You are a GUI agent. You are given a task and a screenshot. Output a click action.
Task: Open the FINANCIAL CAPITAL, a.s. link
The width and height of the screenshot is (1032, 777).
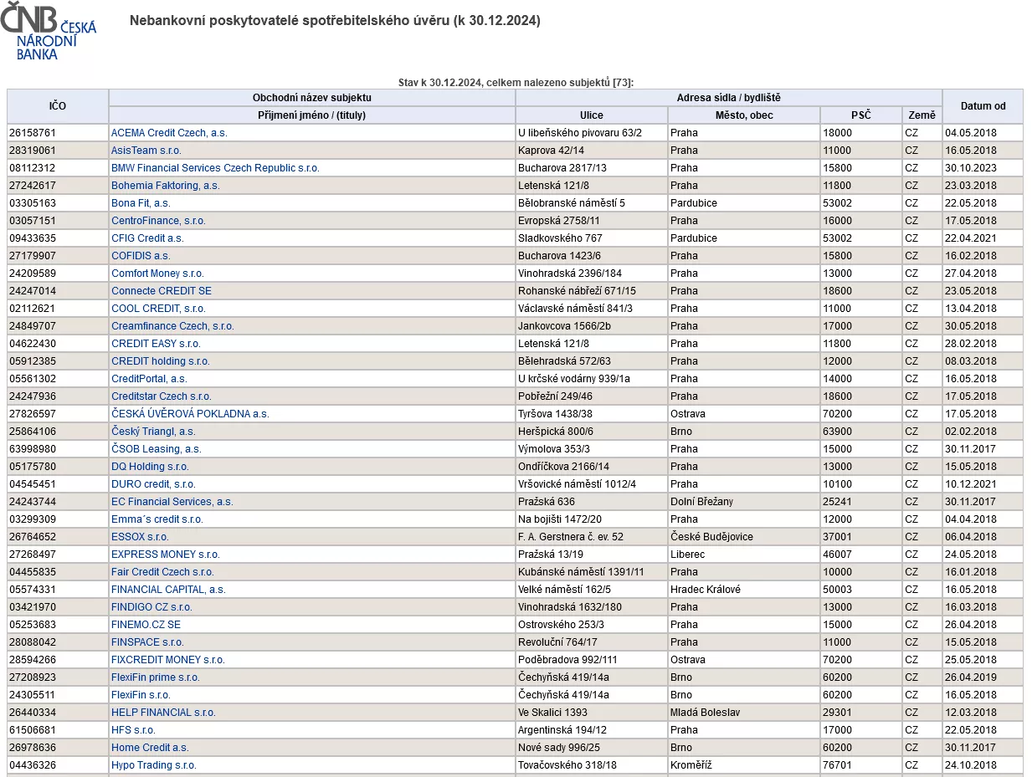tap(168, 590)
